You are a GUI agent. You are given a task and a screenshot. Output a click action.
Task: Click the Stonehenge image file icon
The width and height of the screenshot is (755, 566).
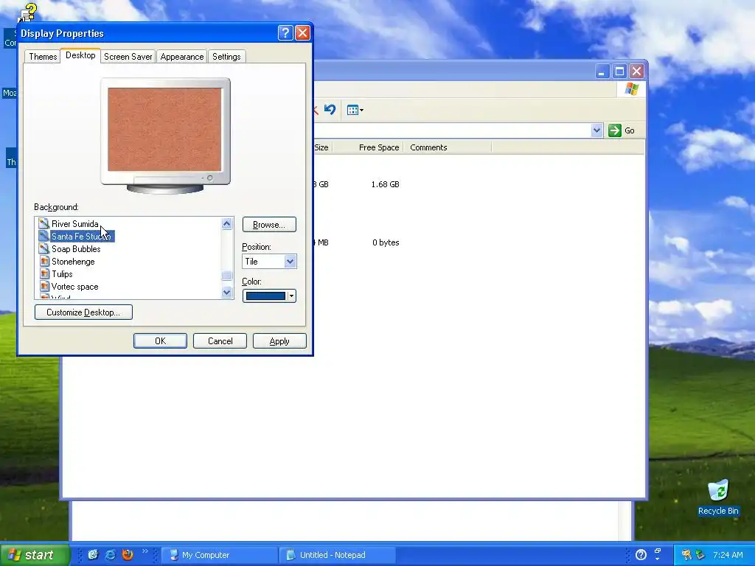(44, 261)
